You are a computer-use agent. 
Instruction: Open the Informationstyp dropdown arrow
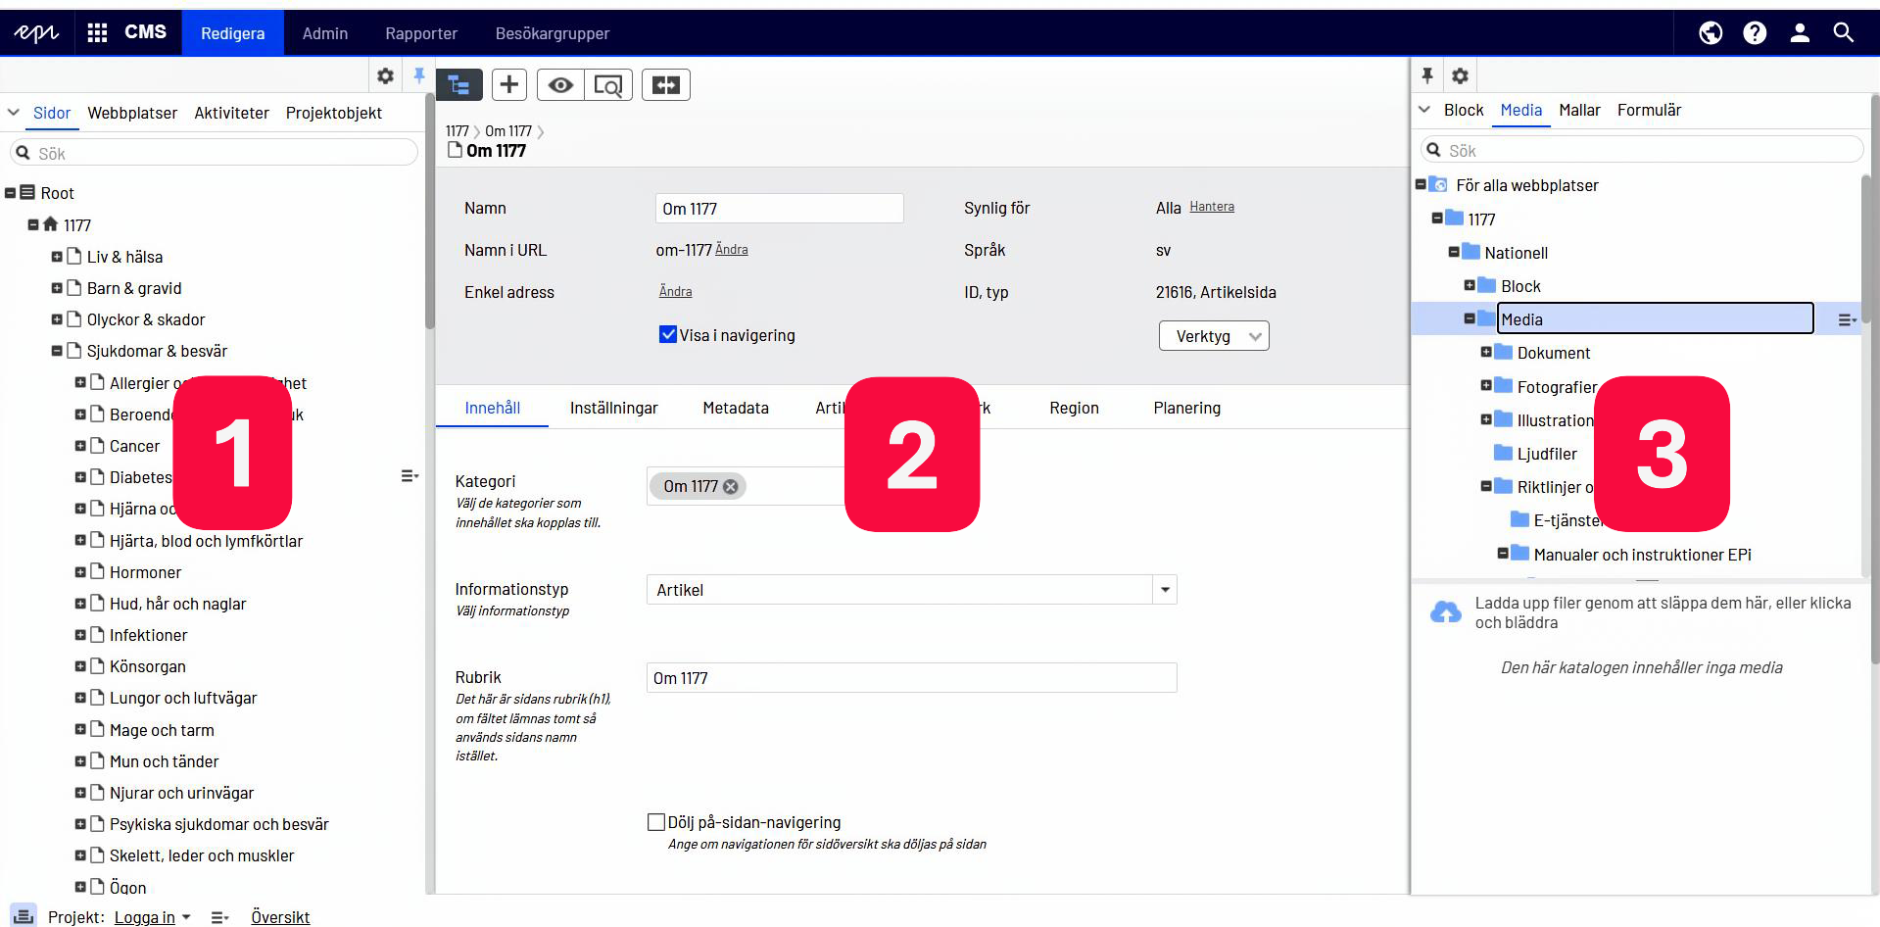[1165, 590]
